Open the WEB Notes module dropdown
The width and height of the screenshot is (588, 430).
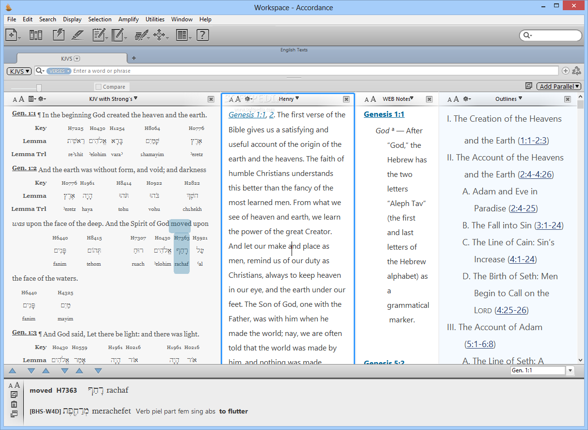pos(398,99)
